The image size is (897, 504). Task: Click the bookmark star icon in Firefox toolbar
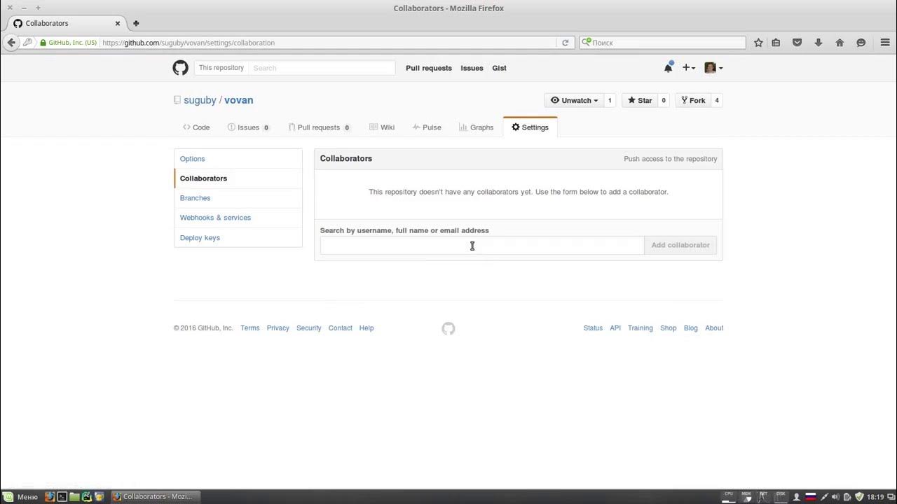click(758, 43)
